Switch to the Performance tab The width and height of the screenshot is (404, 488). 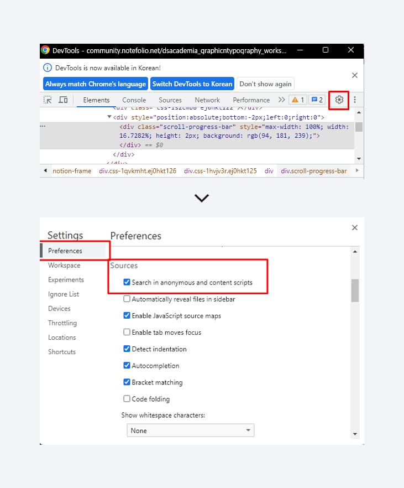[251, 100]
